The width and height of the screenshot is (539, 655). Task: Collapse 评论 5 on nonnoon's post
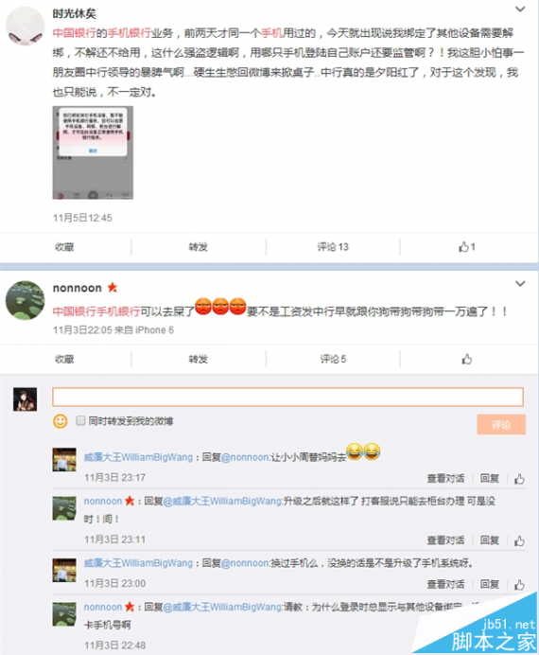click(x=333, y=359)
